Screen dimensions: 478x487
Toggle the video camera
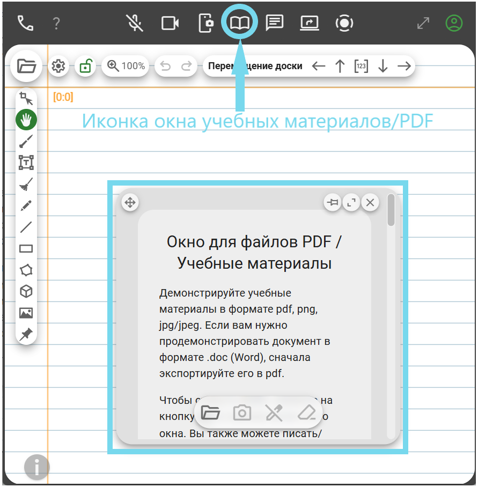pyautogui.click(x=170, y=23)
